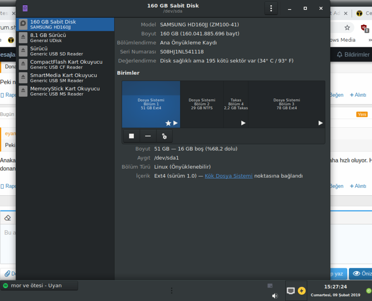Image resolution: width=372 pixels, height=301 pixels.
Task: Click the Önizle preview button in forum editor
Action: click(360, 274)
